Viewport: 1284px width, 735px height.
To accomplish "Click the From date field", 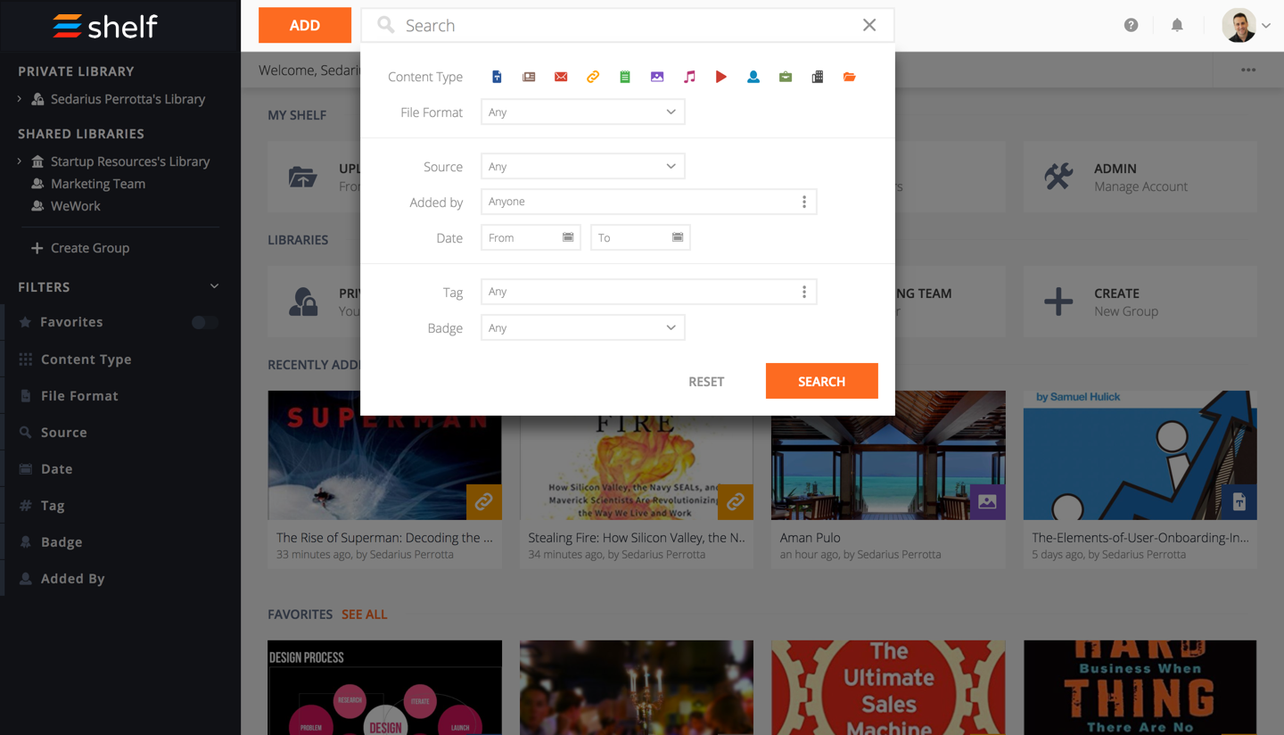I will coord(531,237).
